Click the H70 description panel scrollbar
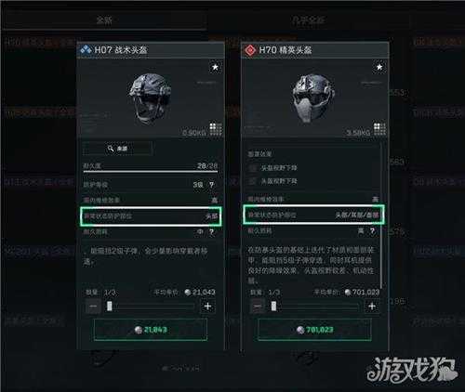Viewport: 465px width, 392px height. coord(380,214)
